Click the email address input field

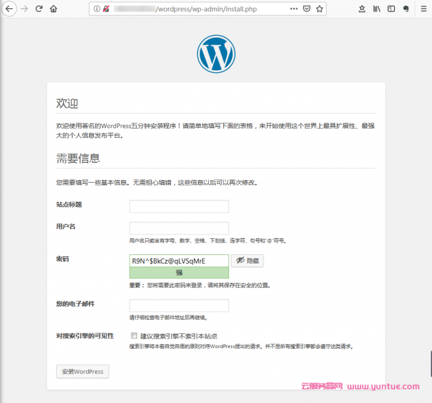tap(179, 305)
